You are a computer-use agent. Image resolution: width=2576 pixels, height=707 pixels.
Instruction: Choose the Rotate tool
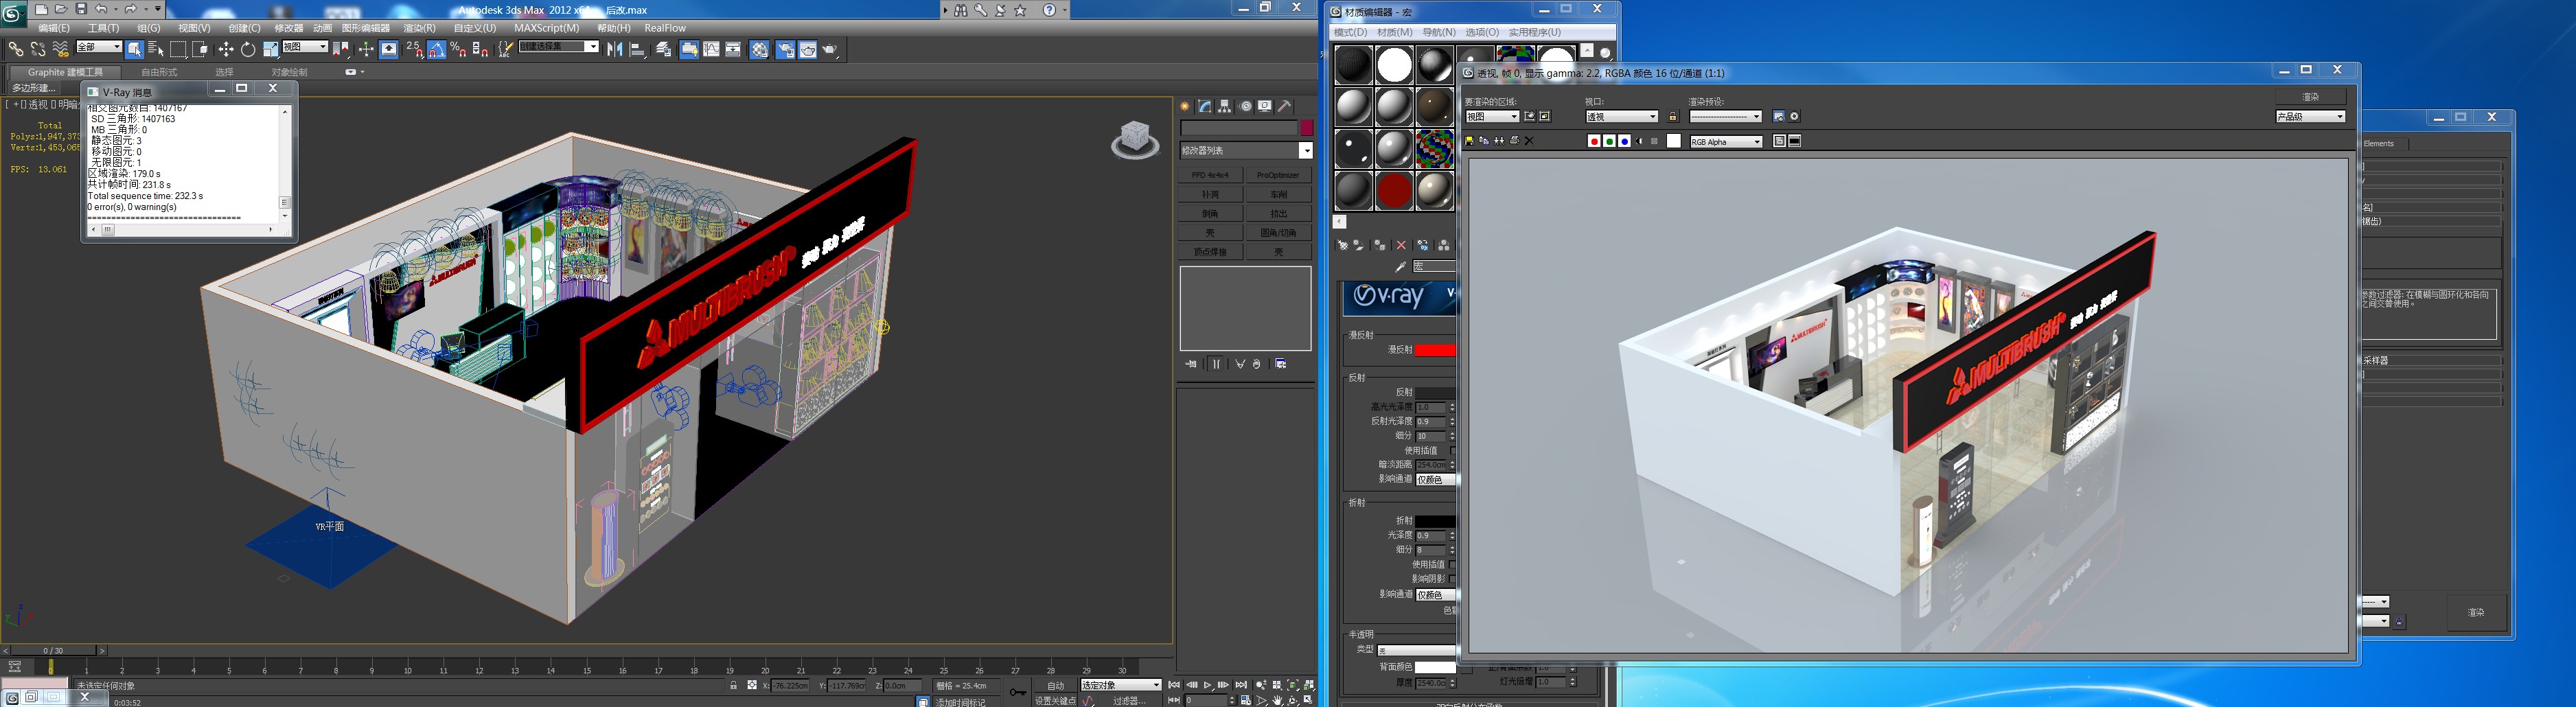(248, 48)
